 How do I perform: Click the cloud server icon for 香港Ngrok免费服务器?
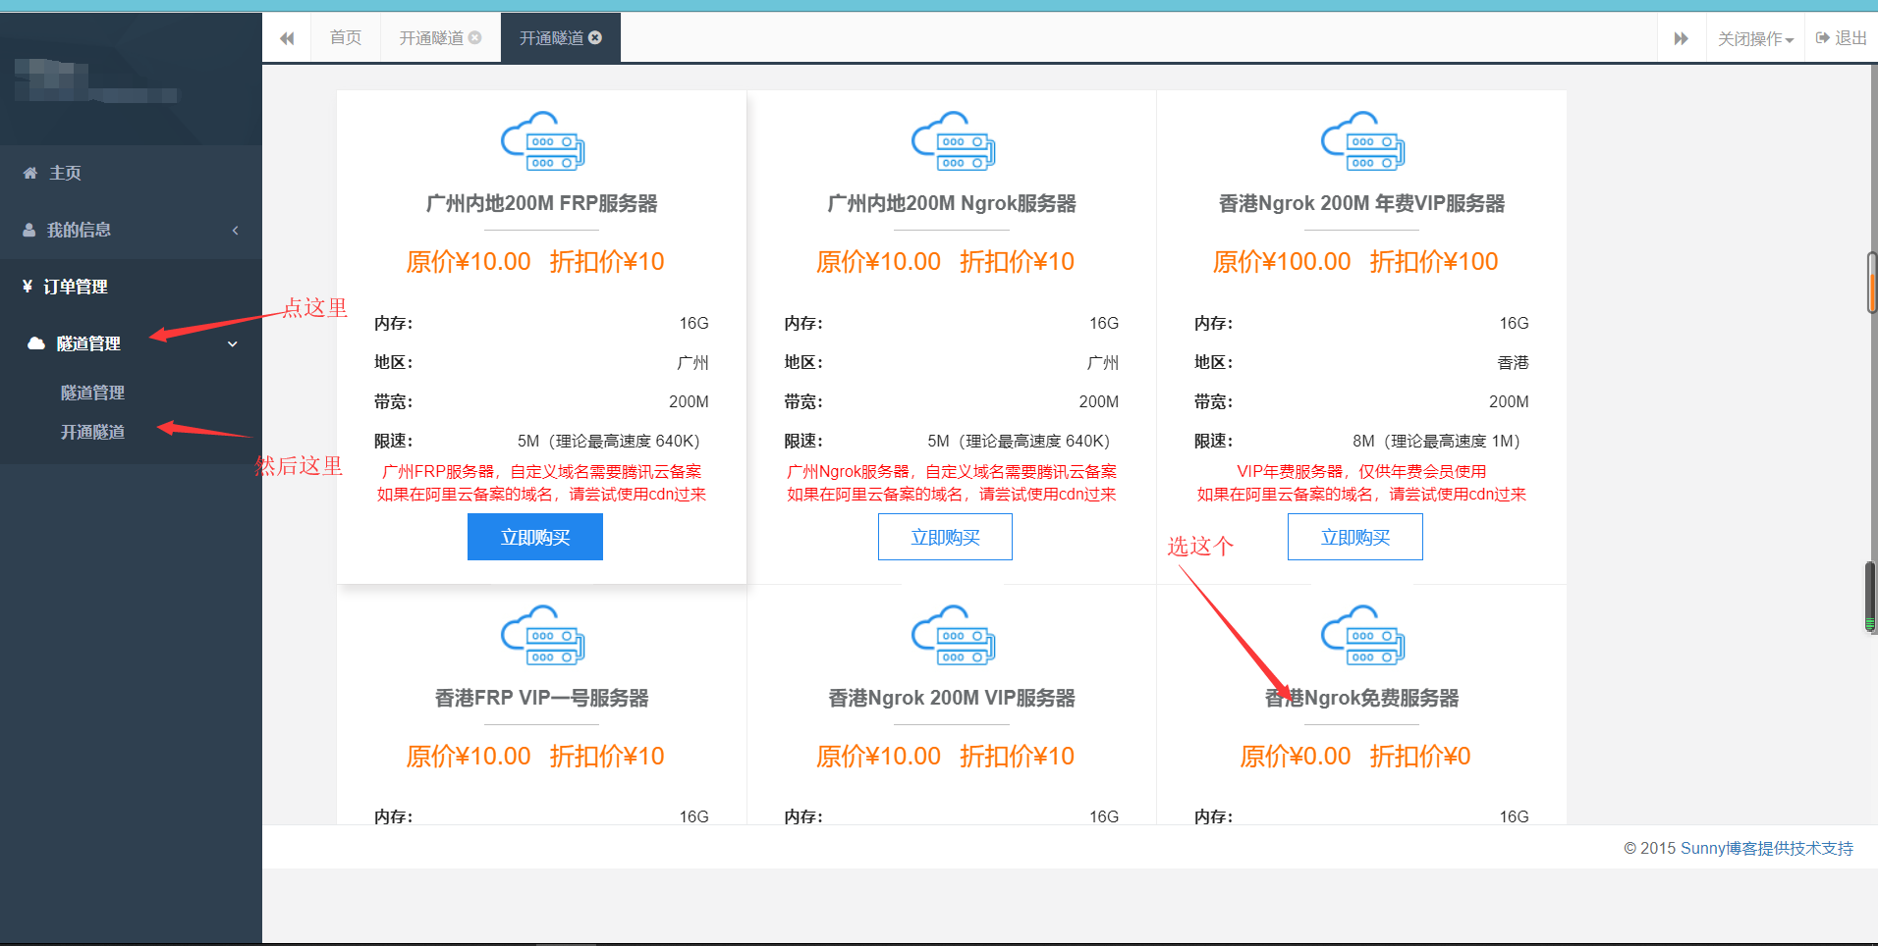point(1361,634)
